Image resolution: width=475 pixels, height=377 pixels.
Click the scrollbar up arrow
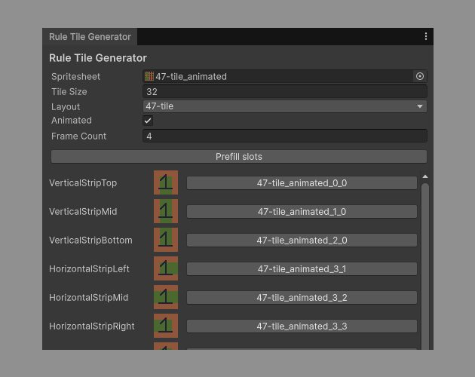click(x=425, y=176)
